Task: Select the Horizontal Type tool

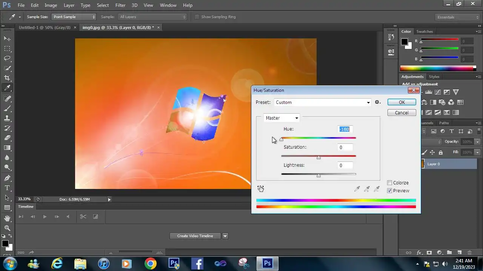Action: point(7,188)
